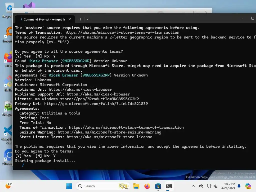Click the Terminal icon on taskbar
Image resolution: width=256 pixels, height=192 pixels.
[x=169, y=186]
